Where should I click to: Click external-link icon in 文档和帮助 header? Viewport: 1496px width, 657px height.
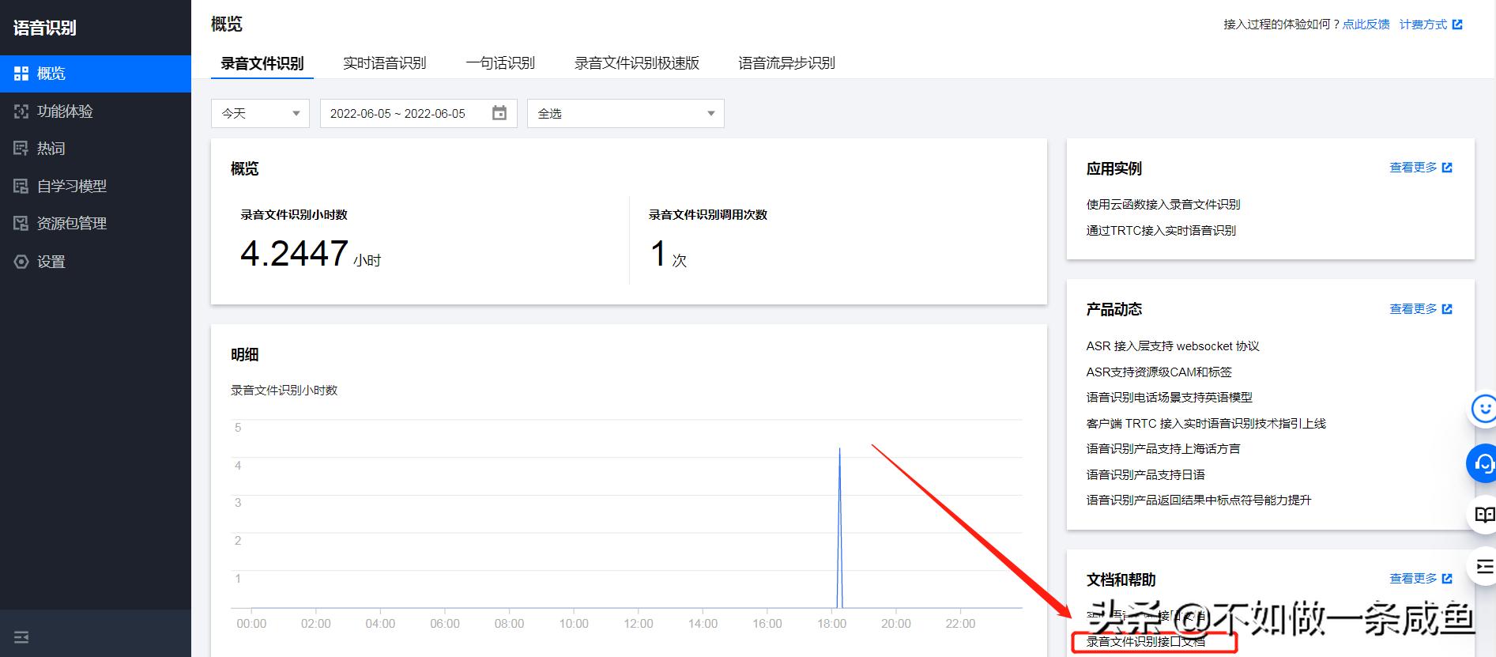pos(1447,579)
